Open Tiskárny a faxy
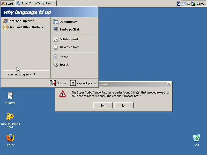207x155 pixels. (66, 47)
